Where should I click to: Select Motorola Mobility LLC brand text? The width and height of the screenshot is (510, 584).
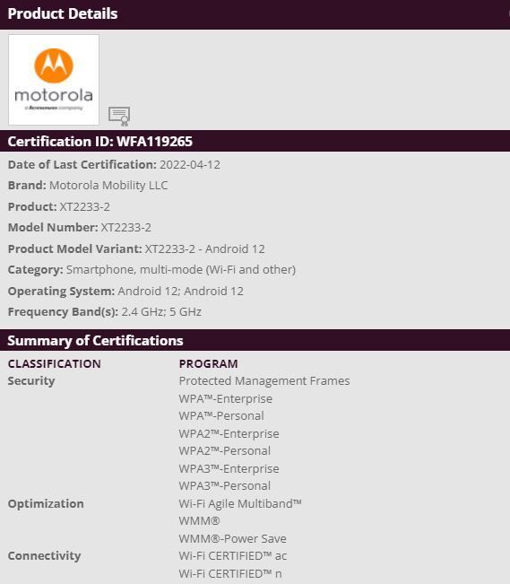[108, 185]
